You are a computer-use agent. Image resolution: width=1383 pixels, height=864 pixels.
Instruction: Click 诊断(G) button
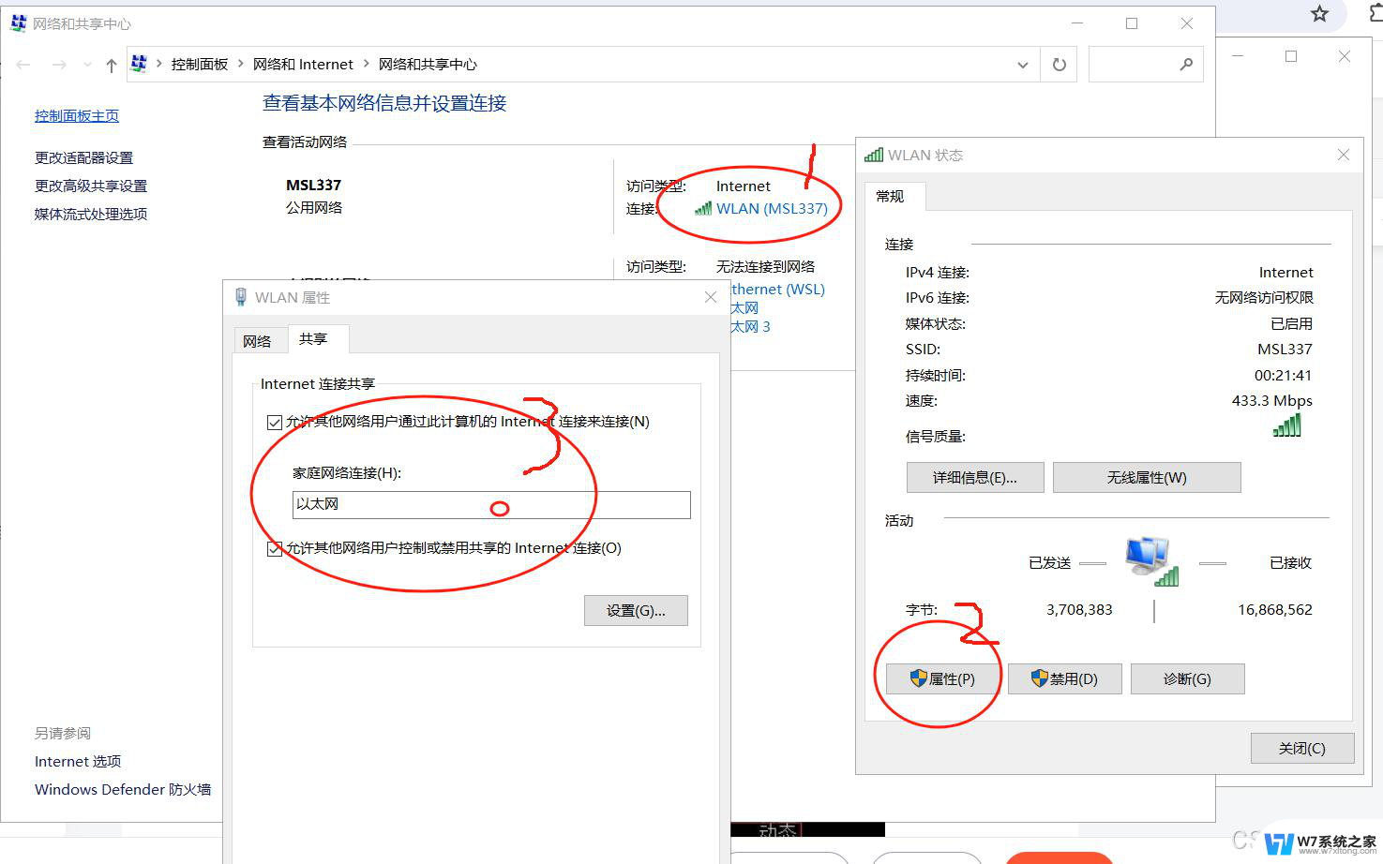(1188, 679)
